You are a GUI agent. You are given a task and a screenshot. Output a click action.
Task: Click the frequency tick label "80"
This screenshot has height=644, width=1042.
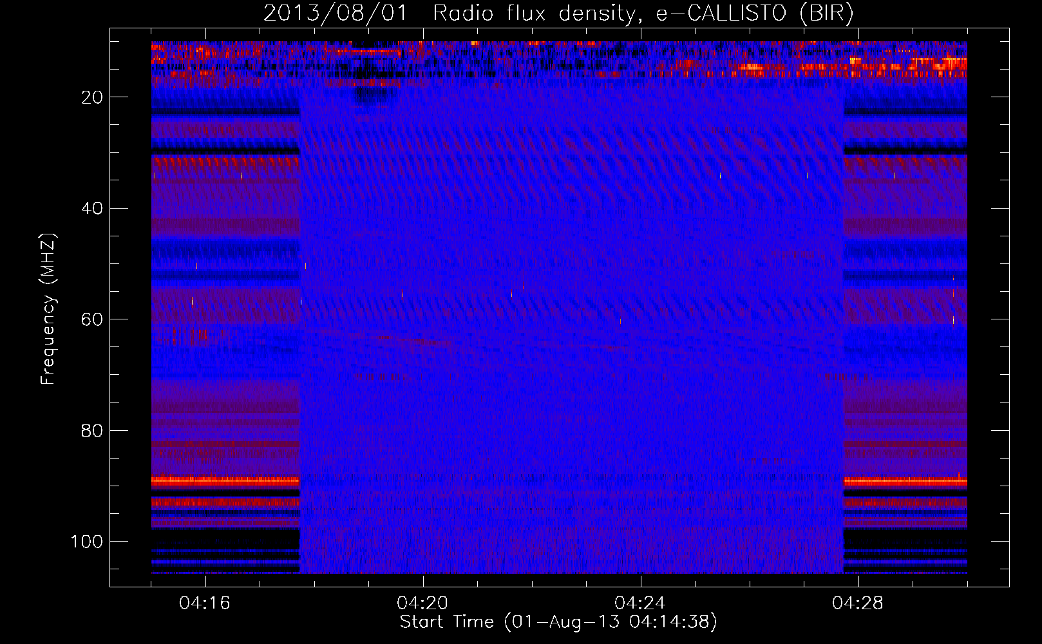point(93,431)
